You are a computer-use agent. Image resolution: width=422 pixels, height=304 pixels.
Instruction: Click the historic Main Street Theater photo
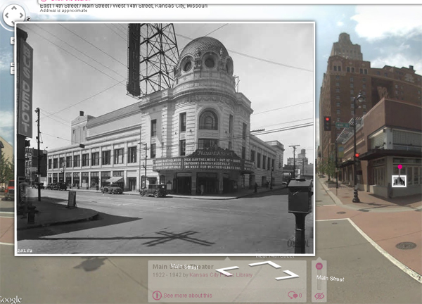click(165, 139)
